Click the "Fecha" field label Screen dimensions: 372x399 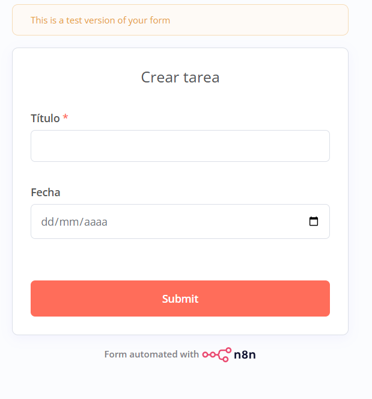(x=46, y=193)
